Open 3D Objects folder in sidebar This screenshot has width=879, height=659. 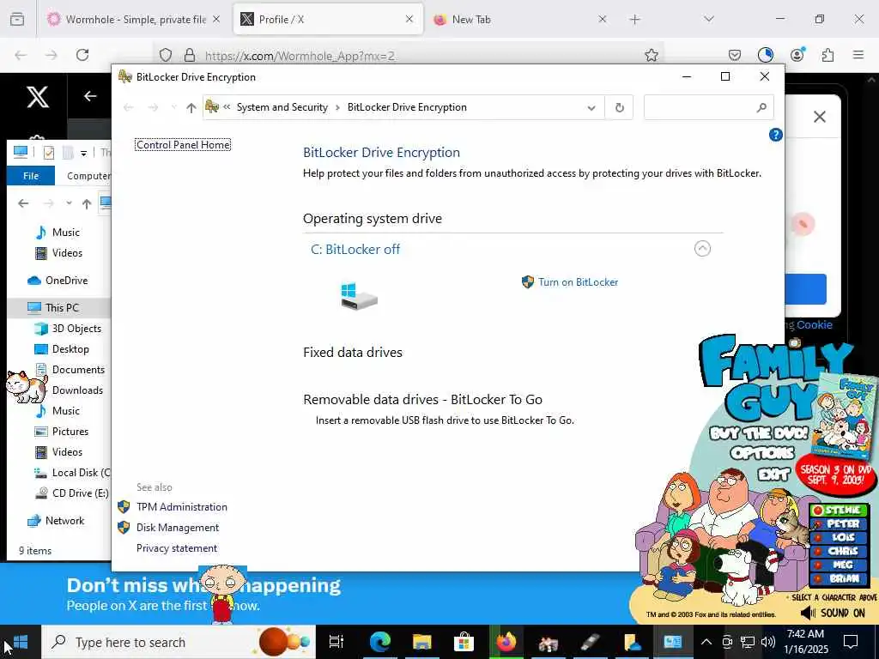(x=76, y=329)
